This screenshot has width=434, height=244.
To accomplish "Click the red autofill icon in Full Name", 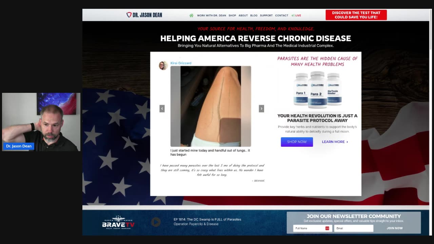I will click(x=327, y=228).
